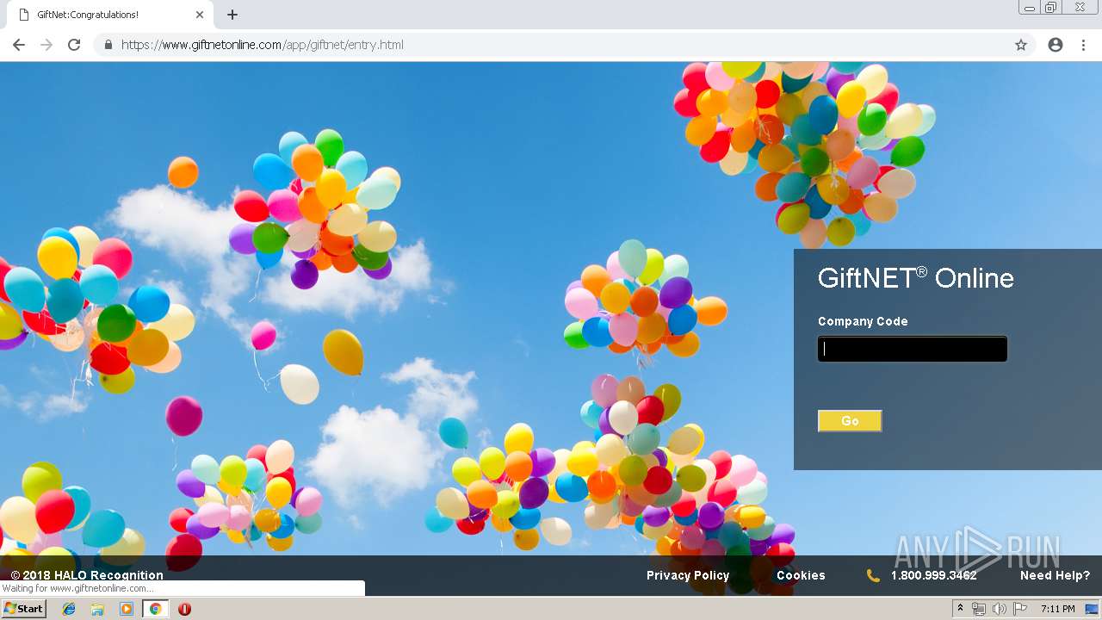Click the © 2018 HALO Recognition text
Screen dimensions: 1102x620
pyautogui.click(x=87, y=575)
